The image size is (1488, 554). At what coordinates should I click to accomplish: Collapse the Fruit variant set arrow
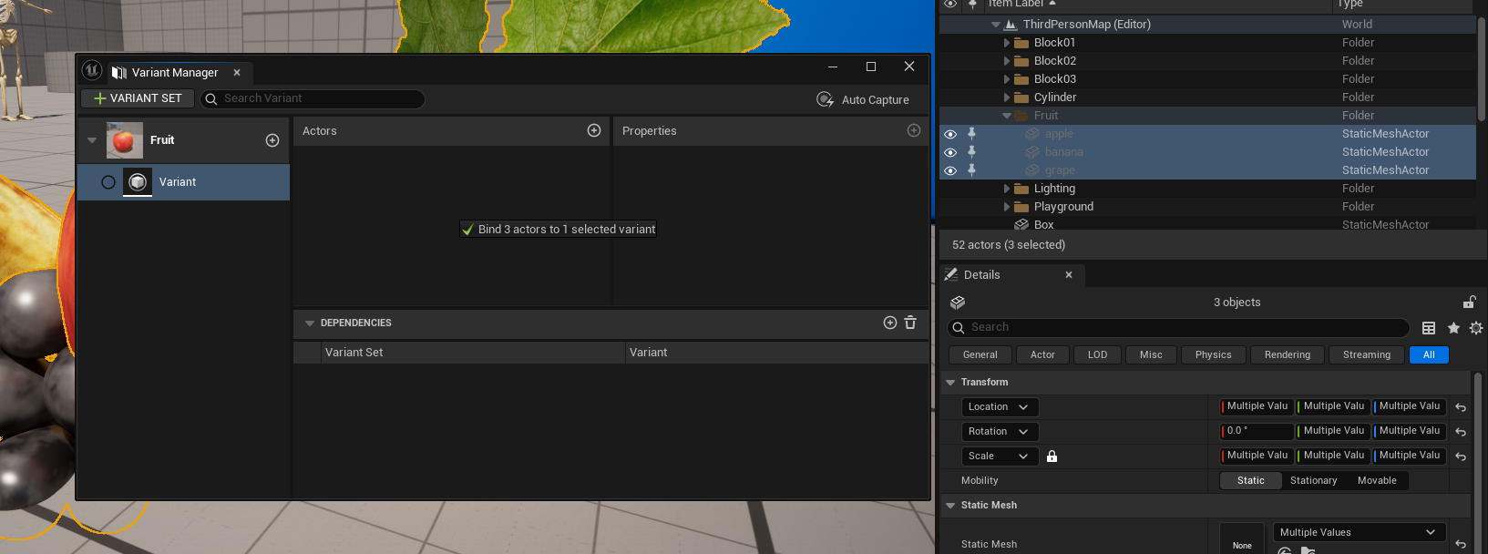92,140
